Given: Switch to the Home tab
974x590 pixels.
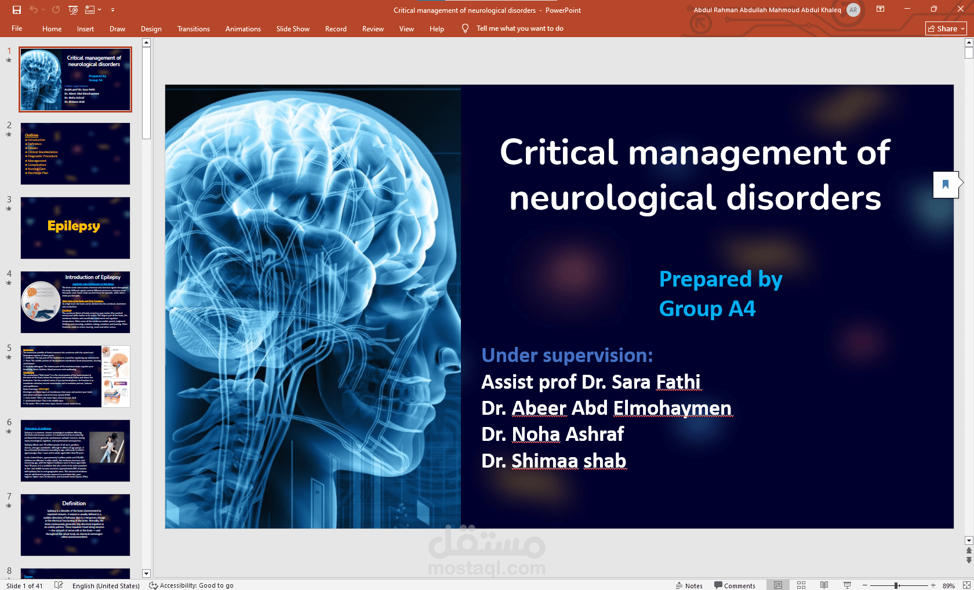Looking at the screenshot, I should coord(52,28).
